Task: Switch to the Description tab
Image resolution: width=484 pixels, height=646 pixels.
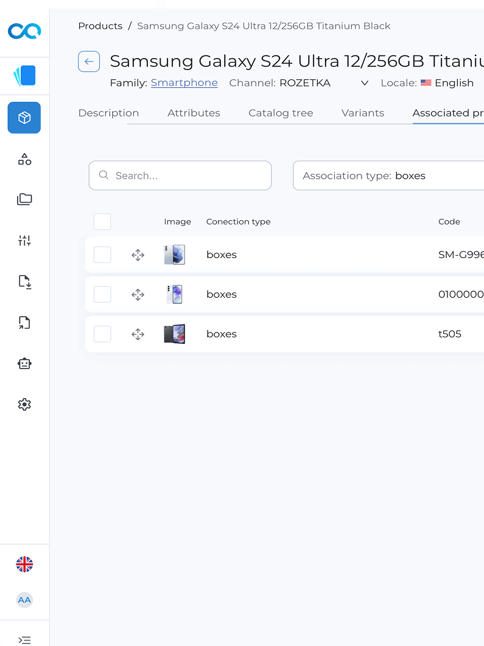Action: (x=108, y=113)
